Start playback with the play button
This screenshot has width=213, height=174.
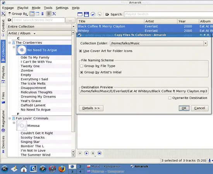pos(86,153)
